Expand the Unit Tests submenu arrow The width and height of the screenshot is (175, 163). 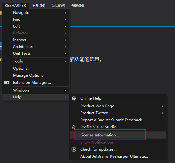pos(65,54)
